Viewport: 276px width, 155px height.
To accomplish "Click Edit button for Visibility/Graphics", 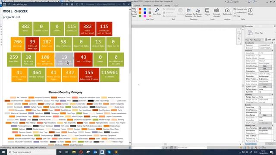I will 265,66.
